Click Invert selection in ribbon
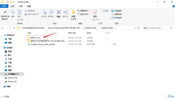Screen dimensions: 175x98 116,18
